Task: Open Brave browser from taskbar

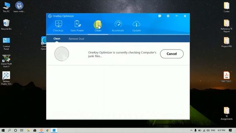Action: 41,130
